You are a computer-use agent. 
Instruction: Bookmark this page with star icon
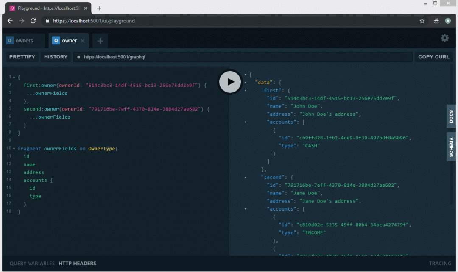(422, 21)
